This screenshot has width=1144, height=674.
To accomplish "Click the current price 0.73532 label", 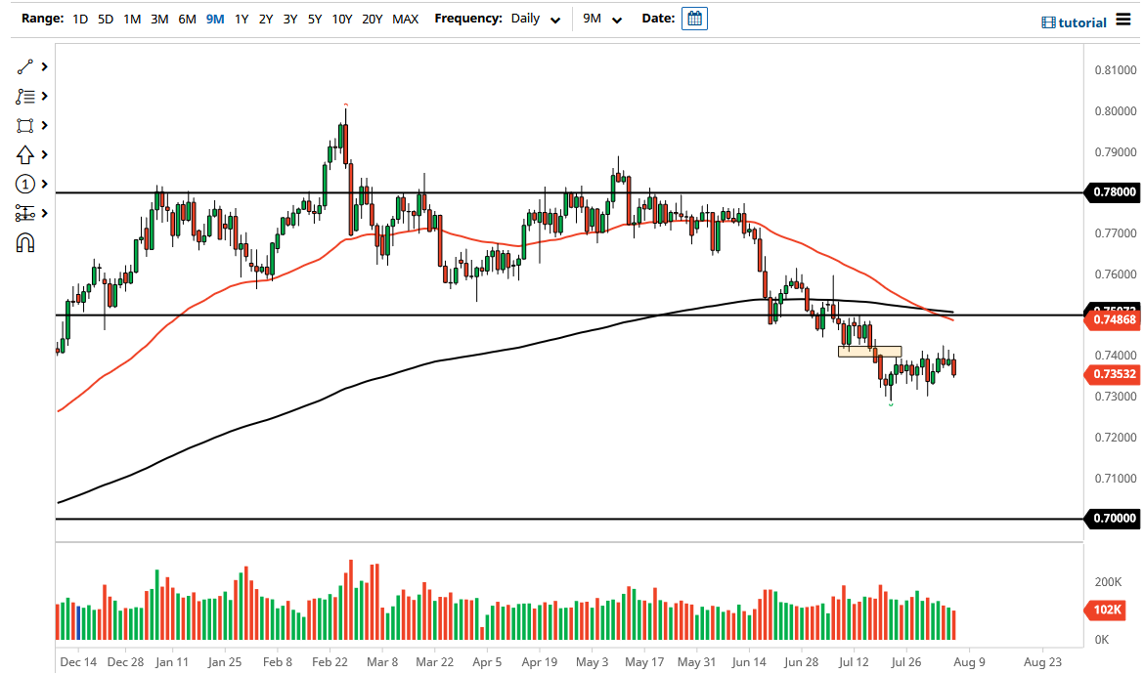I will [x=1114, y=374].
